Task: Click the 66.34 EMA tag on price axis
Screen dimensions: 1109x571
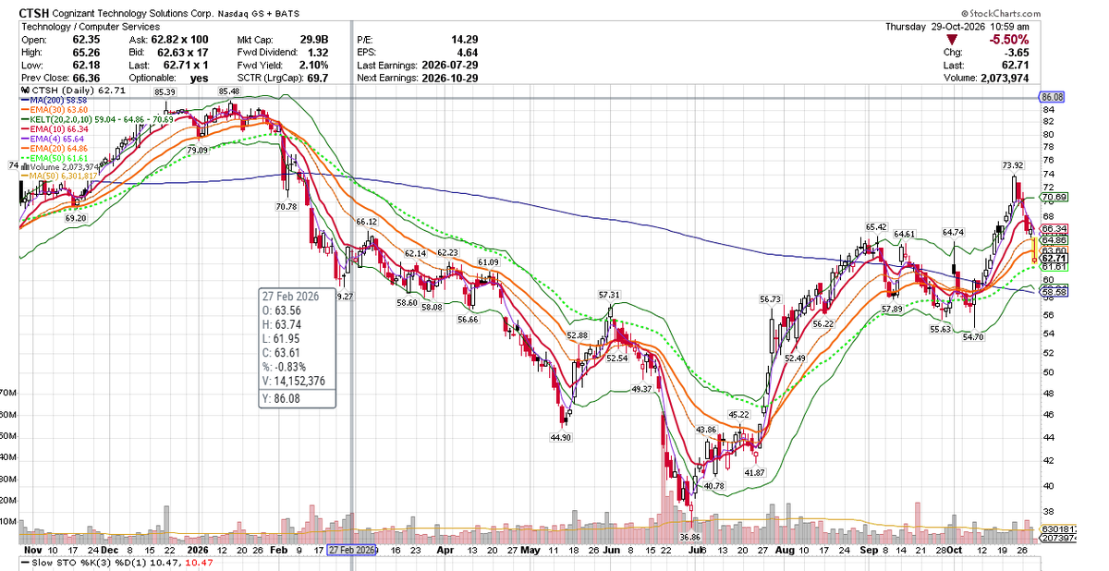Action: click(1054, 228)
